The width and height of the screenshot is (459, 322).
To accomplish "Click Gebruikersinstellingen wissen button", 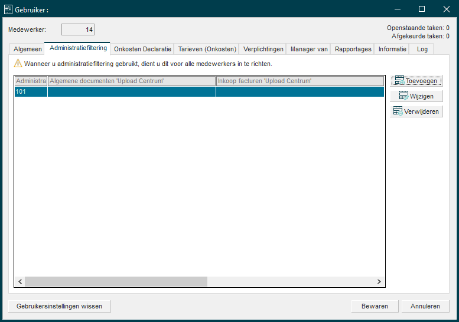I will coord(60,306).
